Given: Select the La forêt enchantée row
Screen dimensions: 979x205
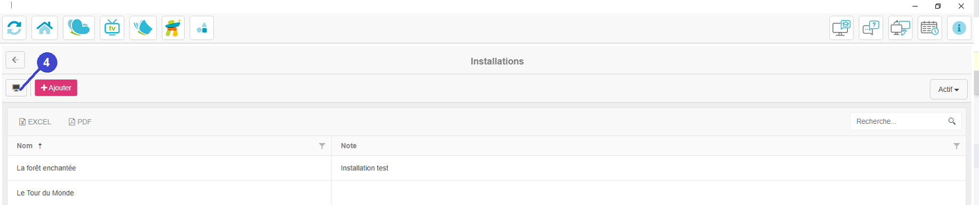Looking at the screenshot, I should (486, 168).
